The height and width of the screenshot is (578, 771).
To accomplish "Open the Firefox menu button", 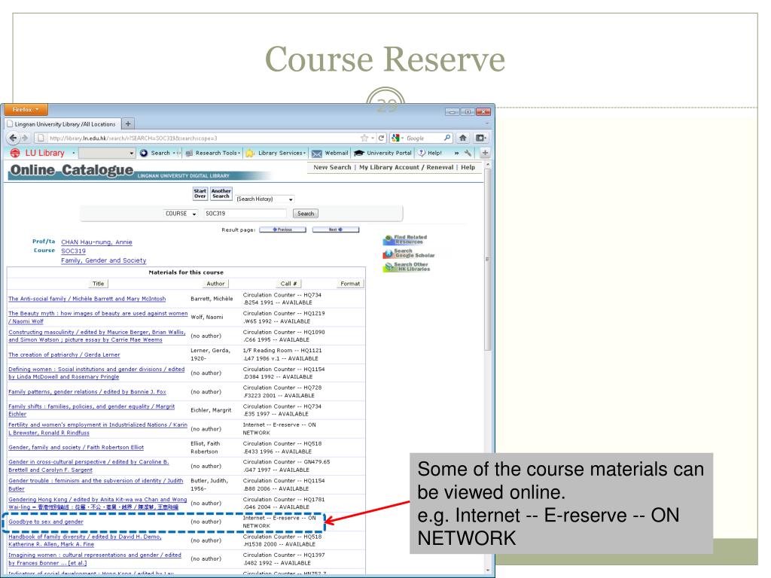I will 26,110.
